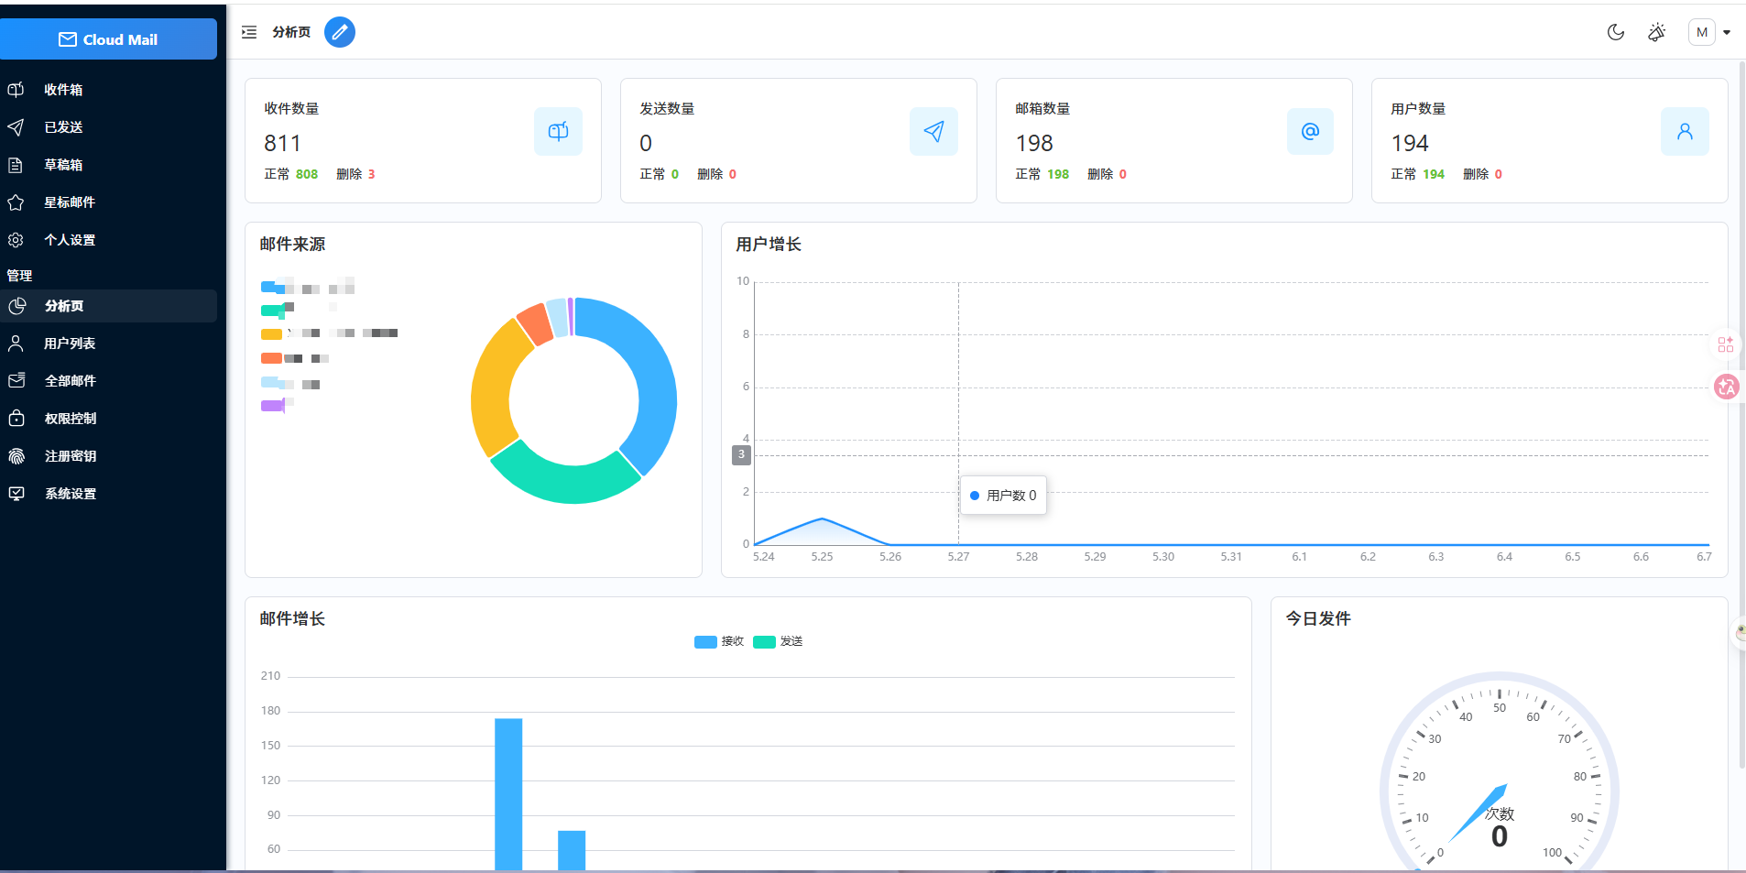This screenshot has width=1746, height=873.
Task: Open 注册密钥 registration keys
Action: point(108,456)
